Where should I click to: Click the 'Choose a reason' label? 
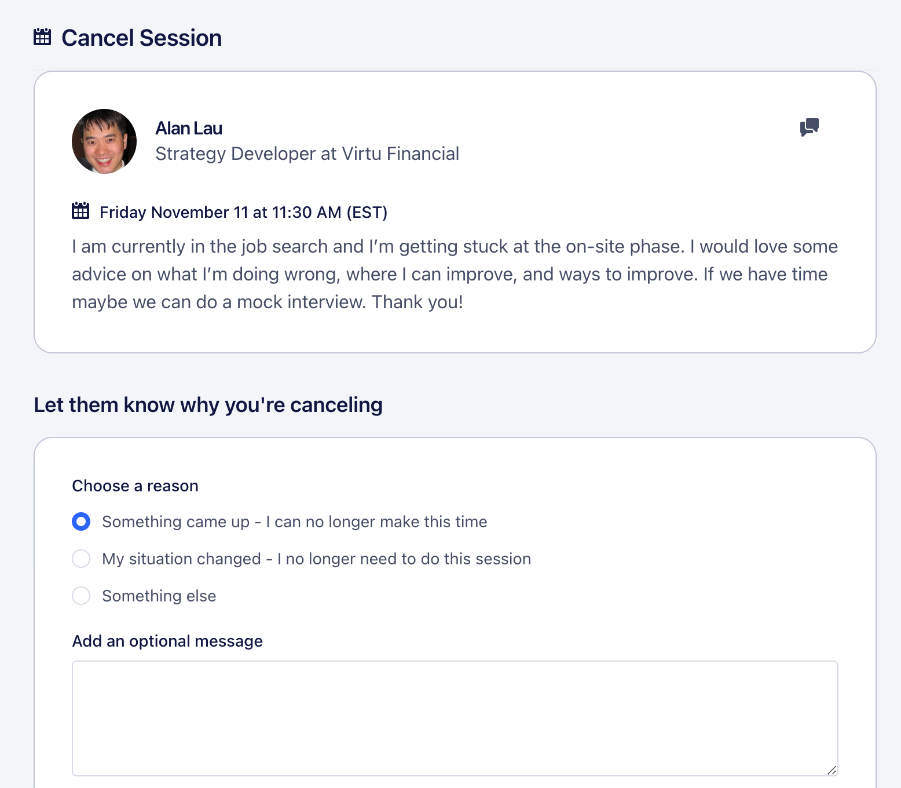[x=135, y=486]
